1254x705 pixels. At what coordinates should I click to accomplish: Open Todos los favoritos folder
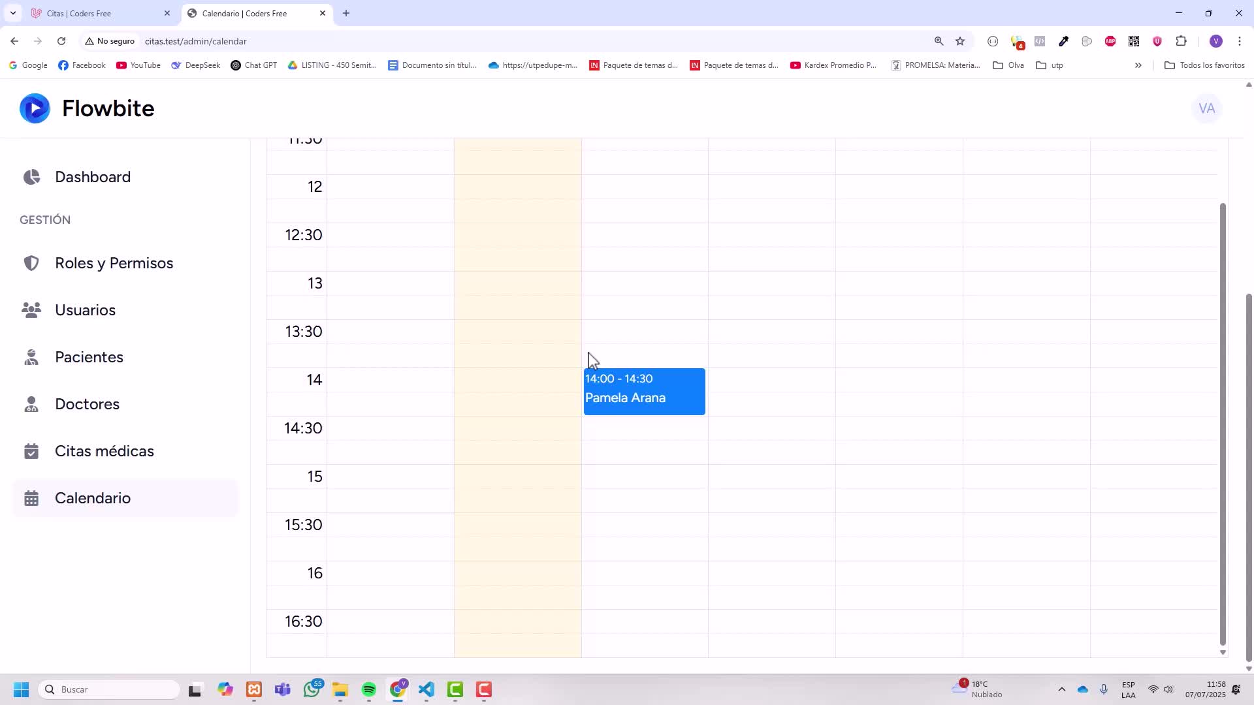coord(1204,65)
